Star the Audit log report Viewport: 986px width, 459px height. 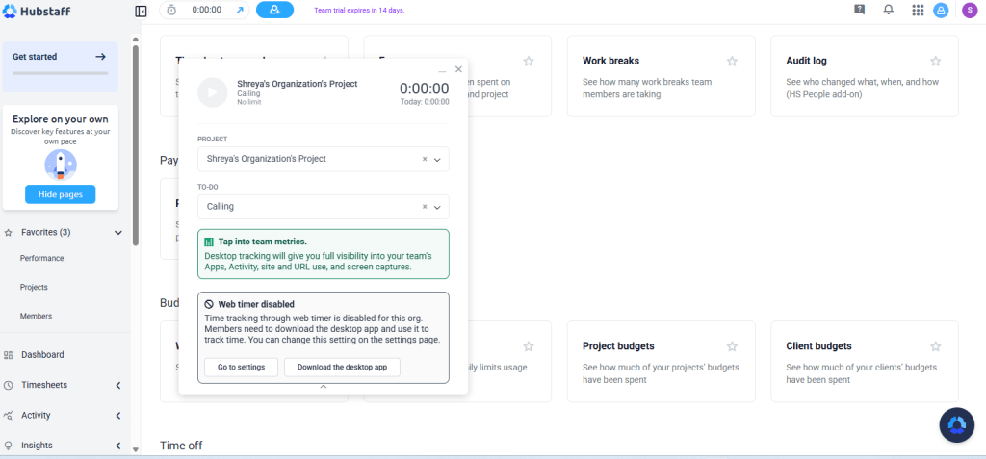click(936, 61)
